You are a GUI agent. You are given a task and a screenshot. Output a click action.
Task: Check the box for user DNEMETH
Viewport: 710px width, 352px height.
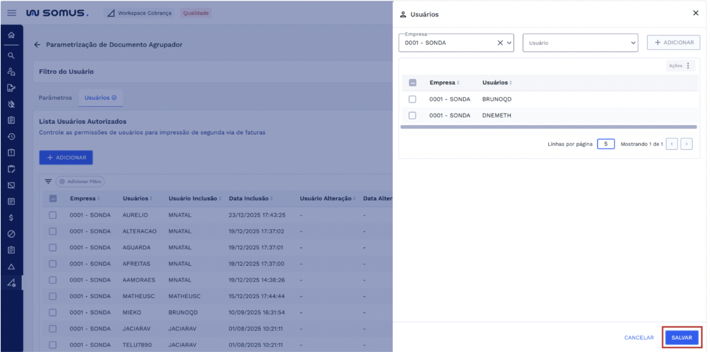pos(413,116)
